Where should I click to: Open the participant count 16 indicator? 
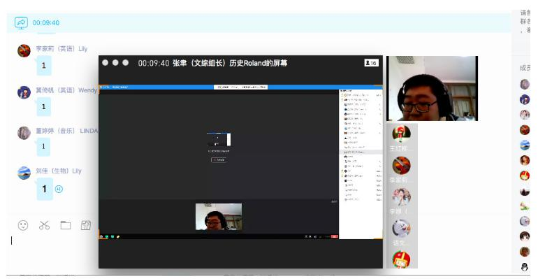[x=371, y=63]
